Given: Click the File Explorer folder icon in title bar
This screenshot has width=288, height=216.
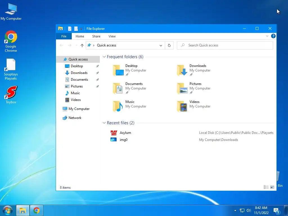Looking at the screenshot, I should pyautogui.click(x=60, y=28).
